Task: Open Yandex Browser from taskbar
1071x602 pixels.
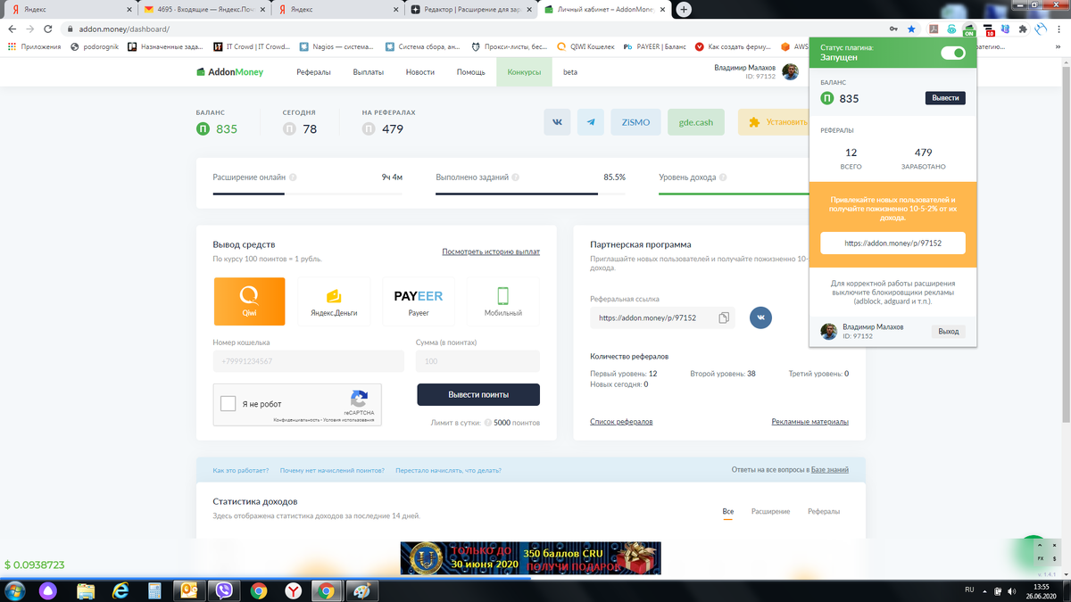Action: 293,590
